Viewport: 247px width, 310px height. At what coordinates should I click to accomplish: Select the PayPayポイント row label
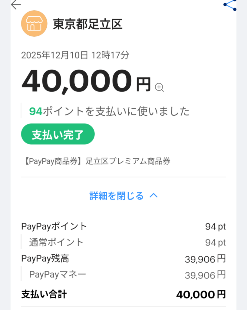pos(54,226)
